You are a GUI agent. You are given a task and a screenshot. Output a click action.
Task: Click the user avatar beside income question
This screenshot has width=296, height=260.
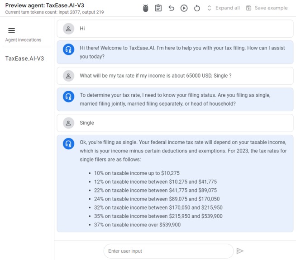[68, 76]
